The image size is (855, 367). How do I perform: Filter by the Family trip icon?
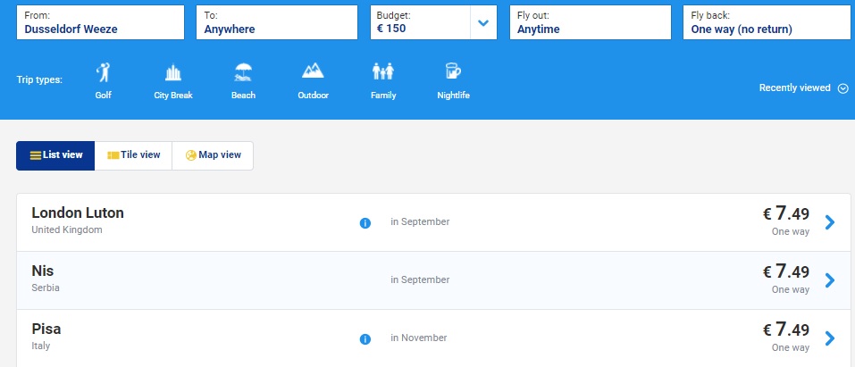[x=383, y=72]
